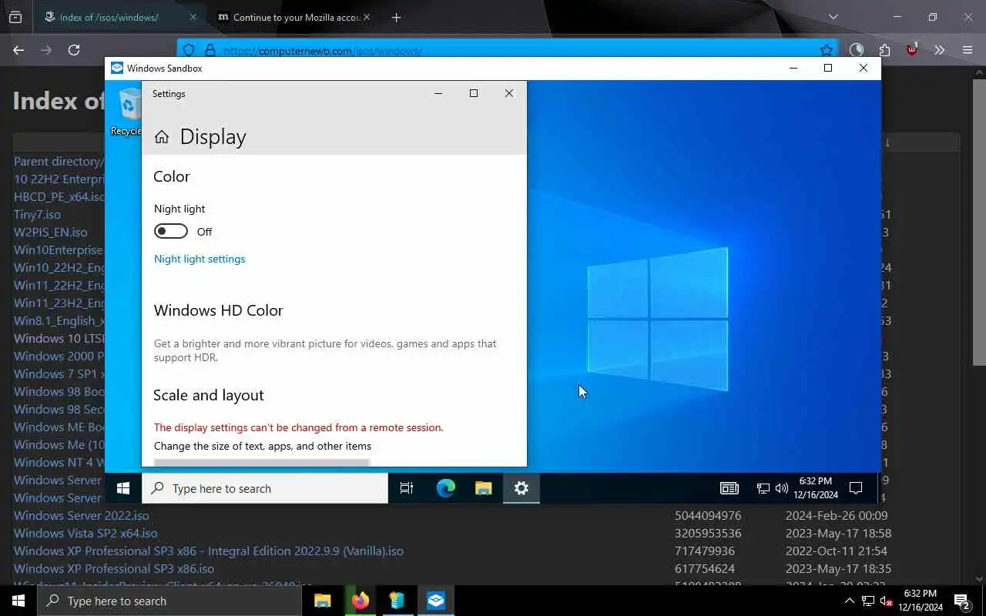Open the Firefox hamburger application menu
This screenshot has width=986, height=616.
tap(968, 50)
